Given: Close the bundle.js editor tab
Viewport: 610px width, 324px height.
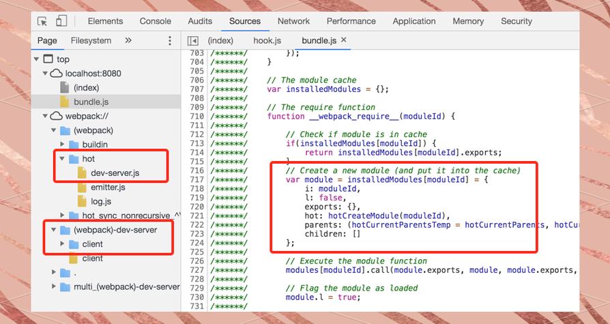Looking at the screenshot, I should click(x=343, y=40).
